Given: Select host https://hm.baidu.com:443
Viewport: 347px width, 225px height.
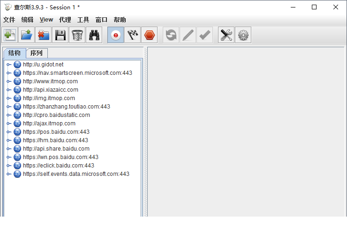Looking at the screenshot, I should click(55, 140).
